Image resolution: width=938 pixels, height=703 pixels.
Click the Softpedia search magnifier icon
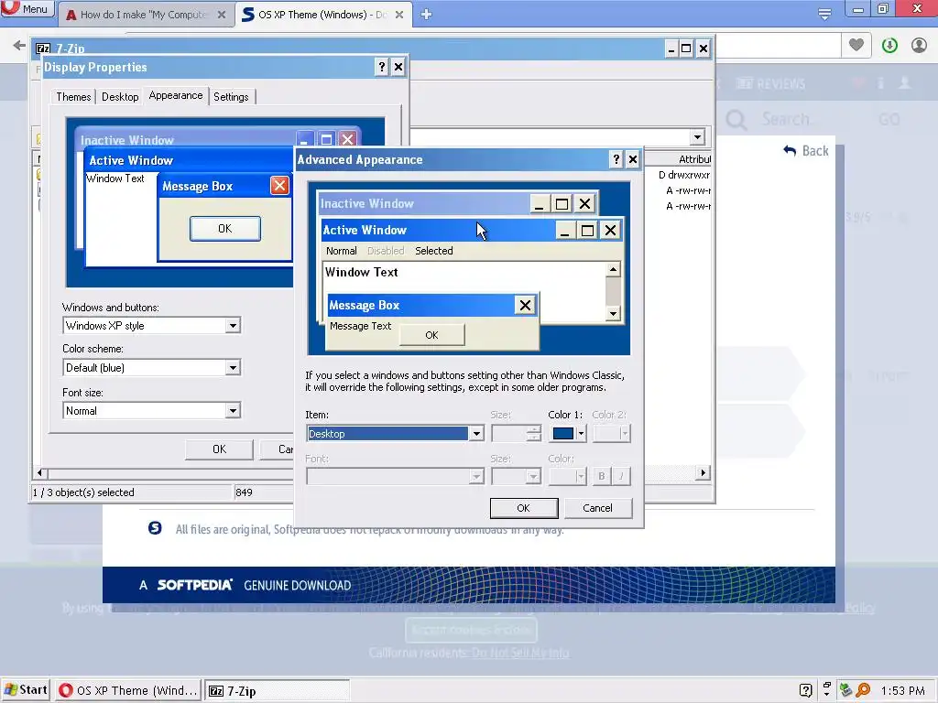pyautogui.click(x=736, y=120)
